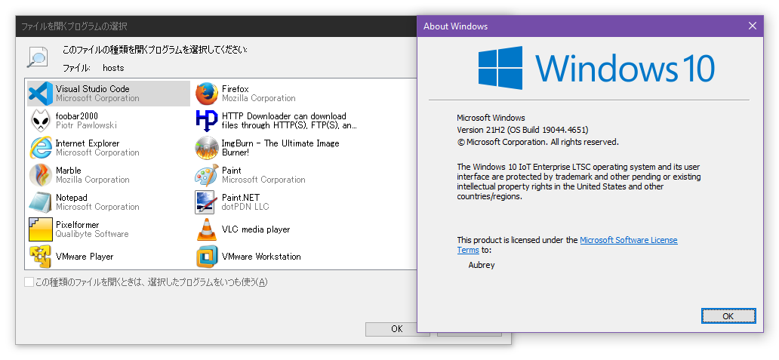
Task: Select the Pixelformer icon
Action: pyautogui.click(x=41, y=229)
